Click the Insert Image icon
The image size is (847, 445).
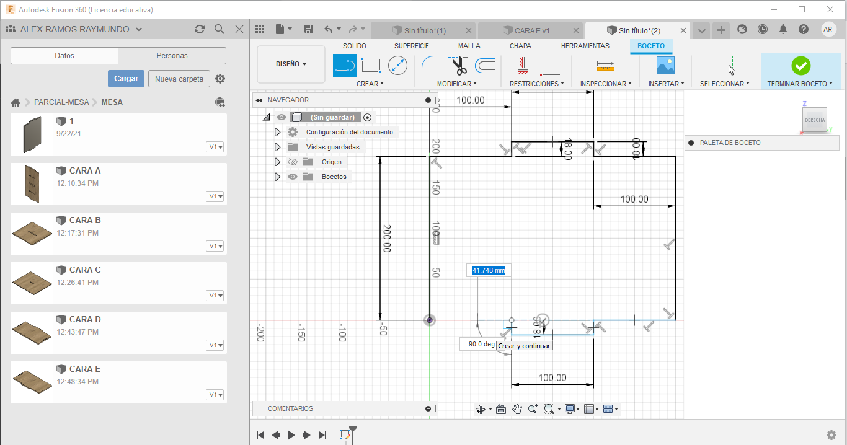665,65
